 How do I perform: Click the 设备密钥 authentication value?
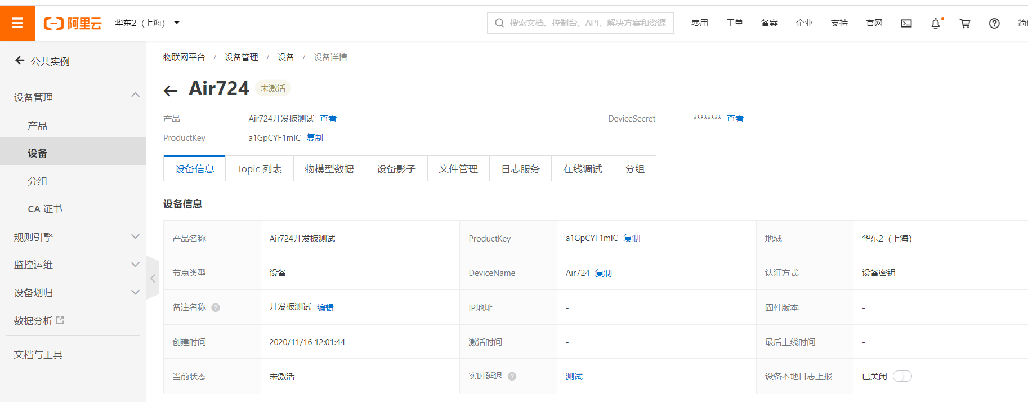click(879, 273)
